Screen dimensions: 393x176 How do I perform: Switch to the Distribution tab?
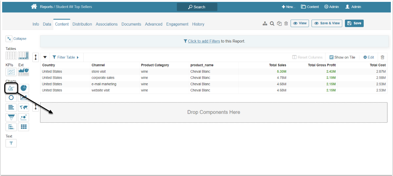pos(82,24)
